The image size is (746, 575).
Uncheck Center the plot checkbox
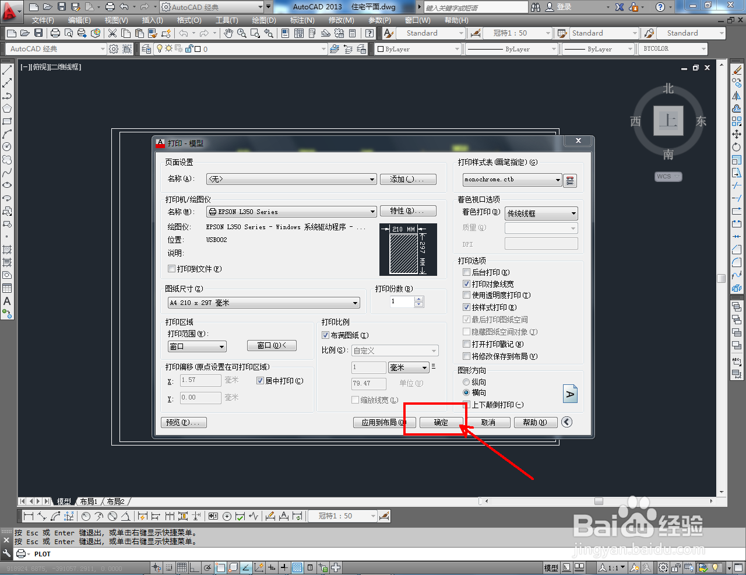point(261,381)
